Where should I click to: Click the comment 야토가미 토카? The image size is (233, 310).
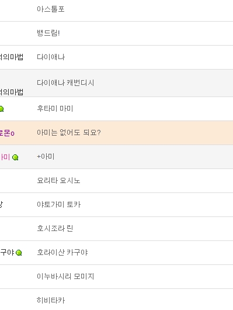(x=58, y=205)
